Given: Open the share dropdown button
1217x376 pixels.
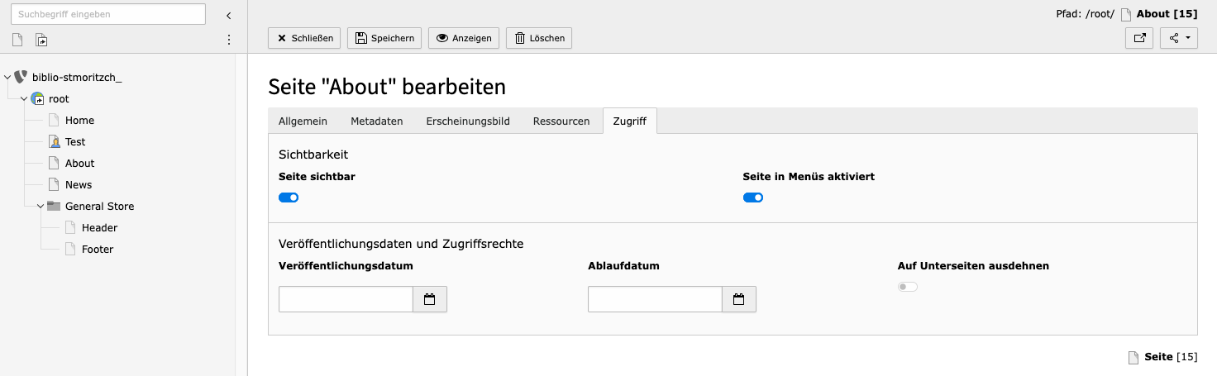Looking at the screenshot, I should pos(1179,38).
